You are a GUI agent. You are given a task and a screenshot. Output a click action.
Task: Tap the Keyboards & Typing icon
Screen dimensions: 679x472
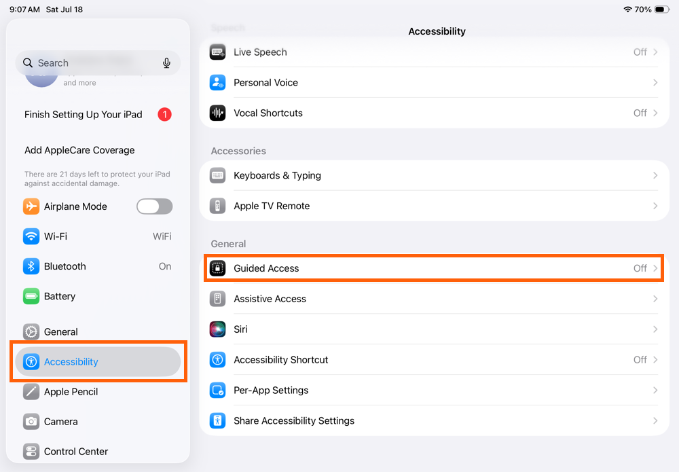tap(217, 175)
